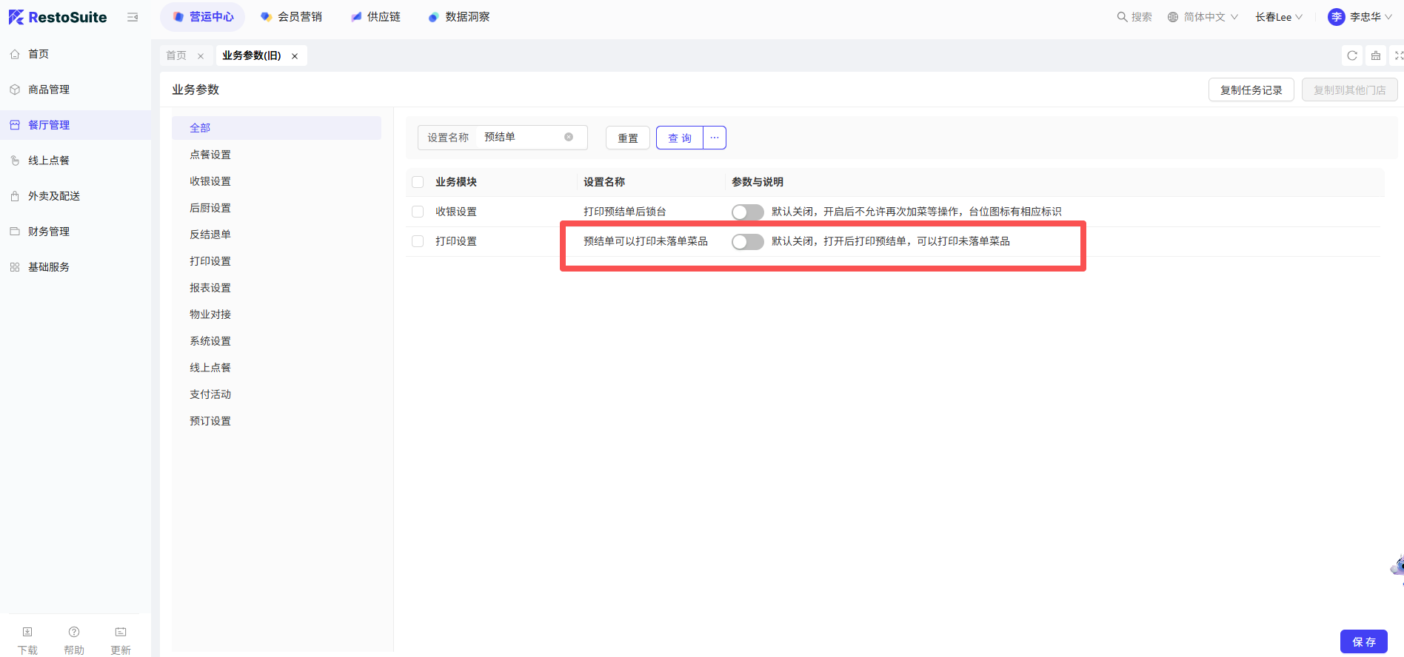
Task: Select 打印设置 in category list
Action: click(x=210, y=261)
